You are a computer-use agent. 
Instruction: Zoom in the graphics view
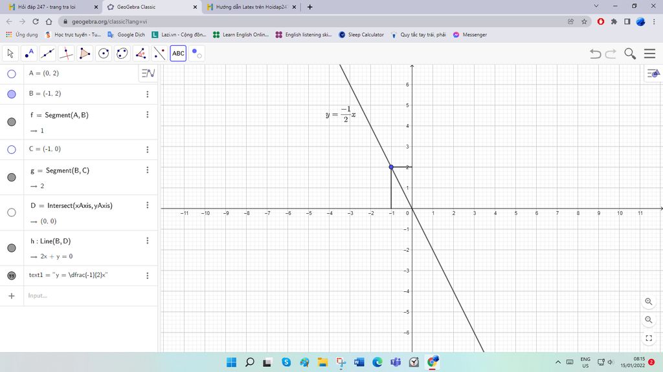pos(649,302)
